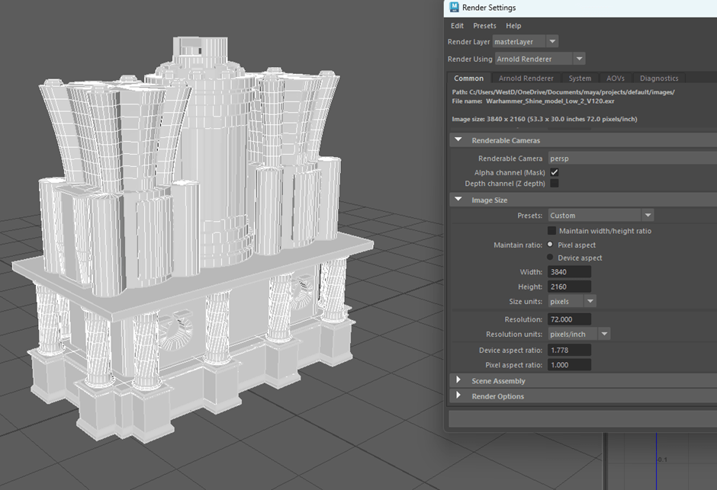Switch to the Diagnostics tab
The width and height of the screenshot is (717, 490).
click(x=659, y=78)
